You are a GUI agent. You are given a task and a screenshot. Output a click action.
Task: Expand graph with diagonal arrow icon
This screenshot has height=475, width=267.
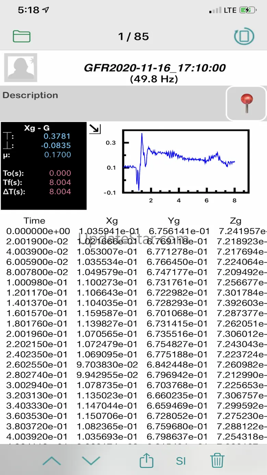95,129
